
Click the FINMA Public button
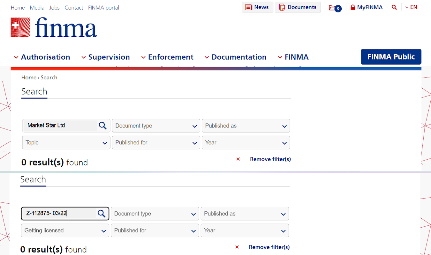(391, 57)
